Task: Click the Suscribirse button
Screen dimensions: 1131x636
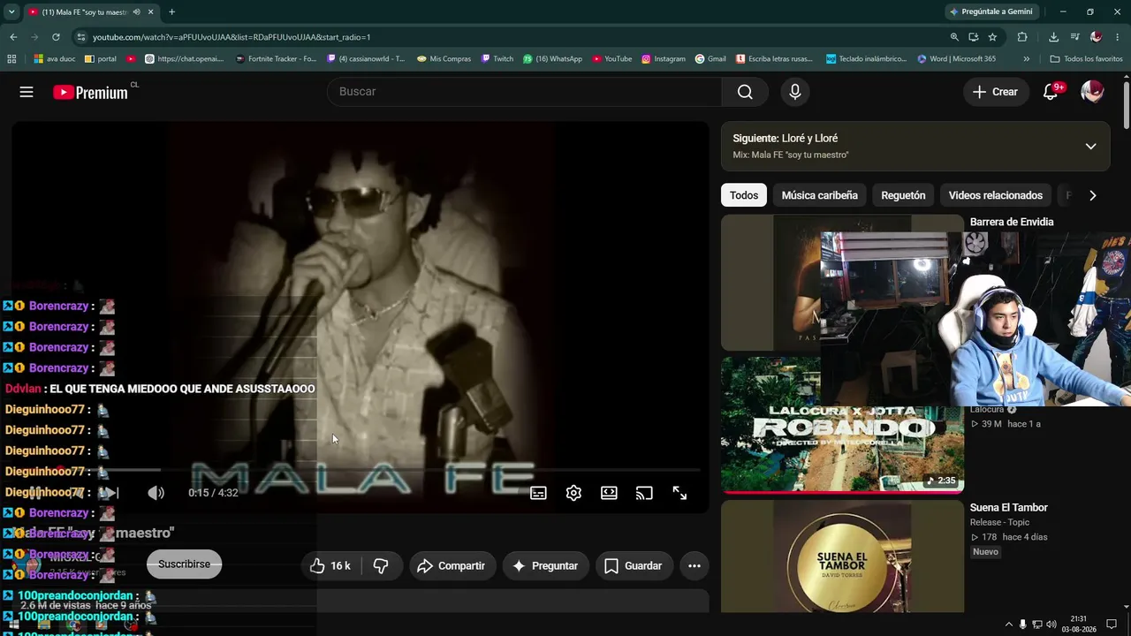Action: click(x=184, y=564)
